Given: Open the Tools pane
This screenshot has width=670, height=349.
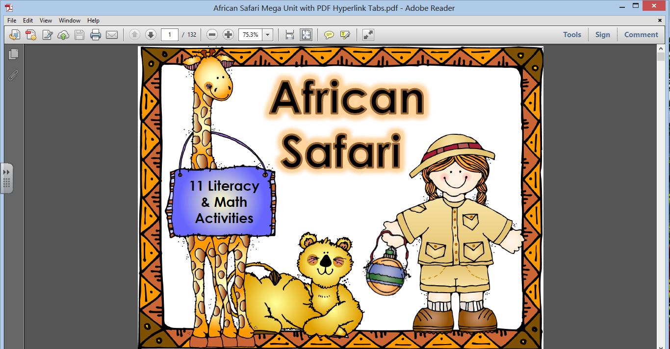Looking at the screenshot, I should (x=571, y=34).
